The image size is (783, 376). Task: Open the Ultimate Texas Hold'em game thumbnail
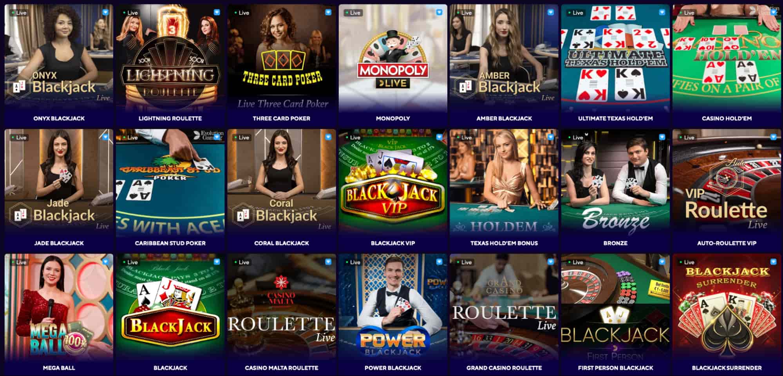point(615,58)
